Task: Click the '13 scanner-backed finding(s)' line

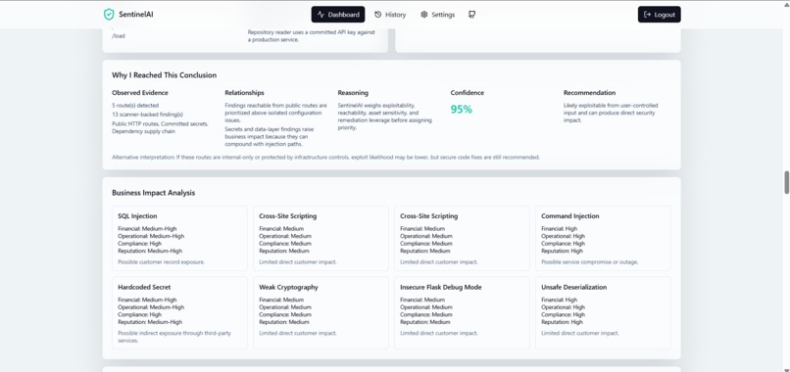Action: click(147, 115)
